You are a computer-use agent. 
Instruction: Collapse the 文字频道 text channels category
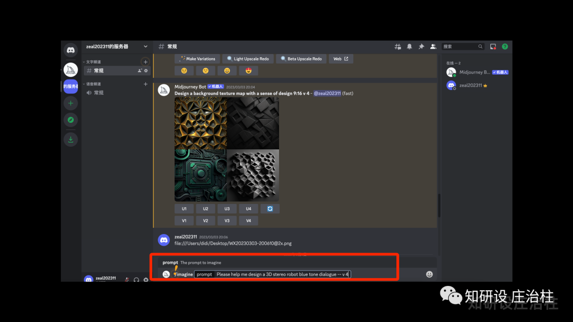92,62
